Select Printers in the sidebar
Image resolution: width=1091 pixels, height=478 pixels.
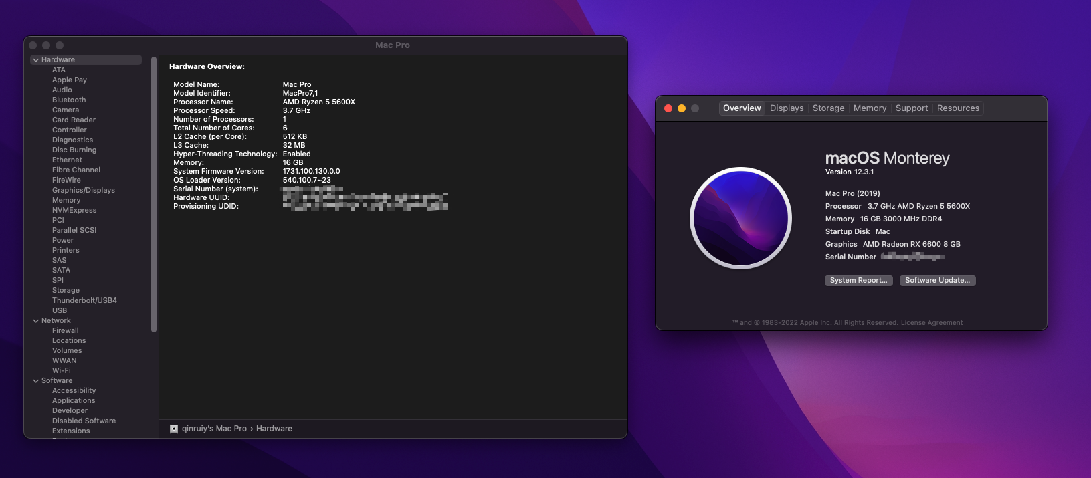coord(66,251)
